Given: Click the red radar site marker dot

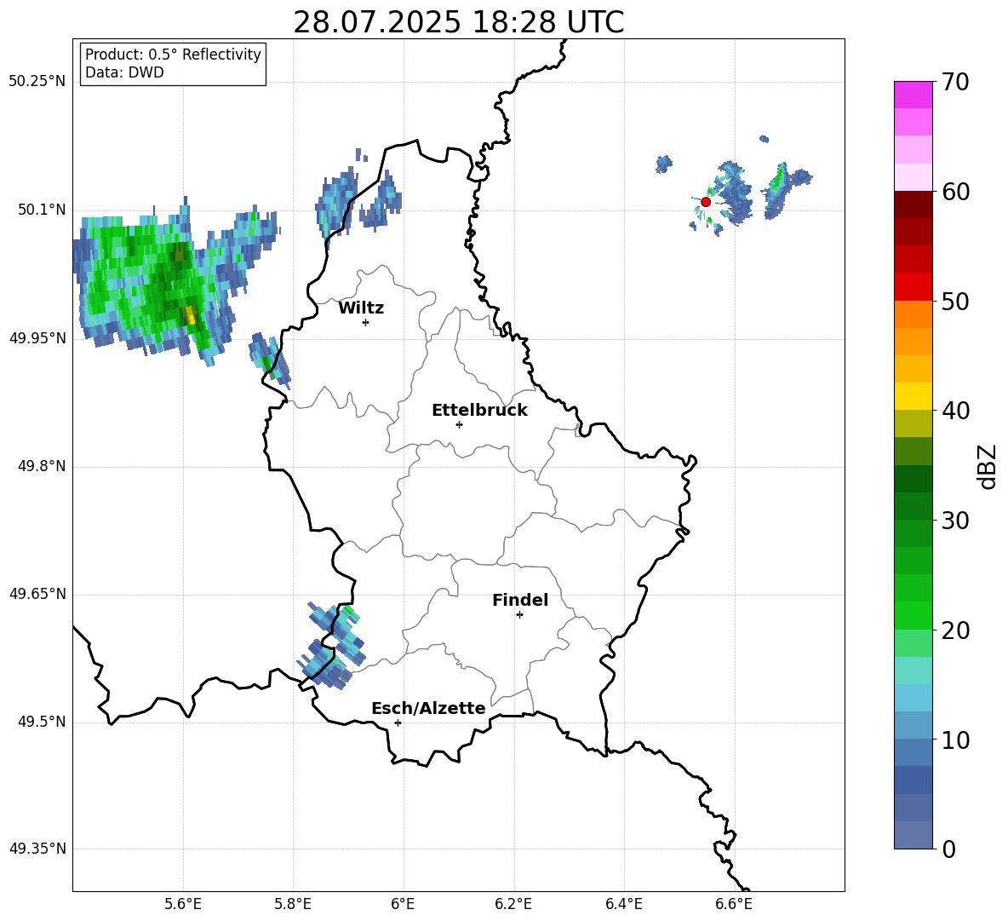Looking at the screenshot, I should pos(705,202).
